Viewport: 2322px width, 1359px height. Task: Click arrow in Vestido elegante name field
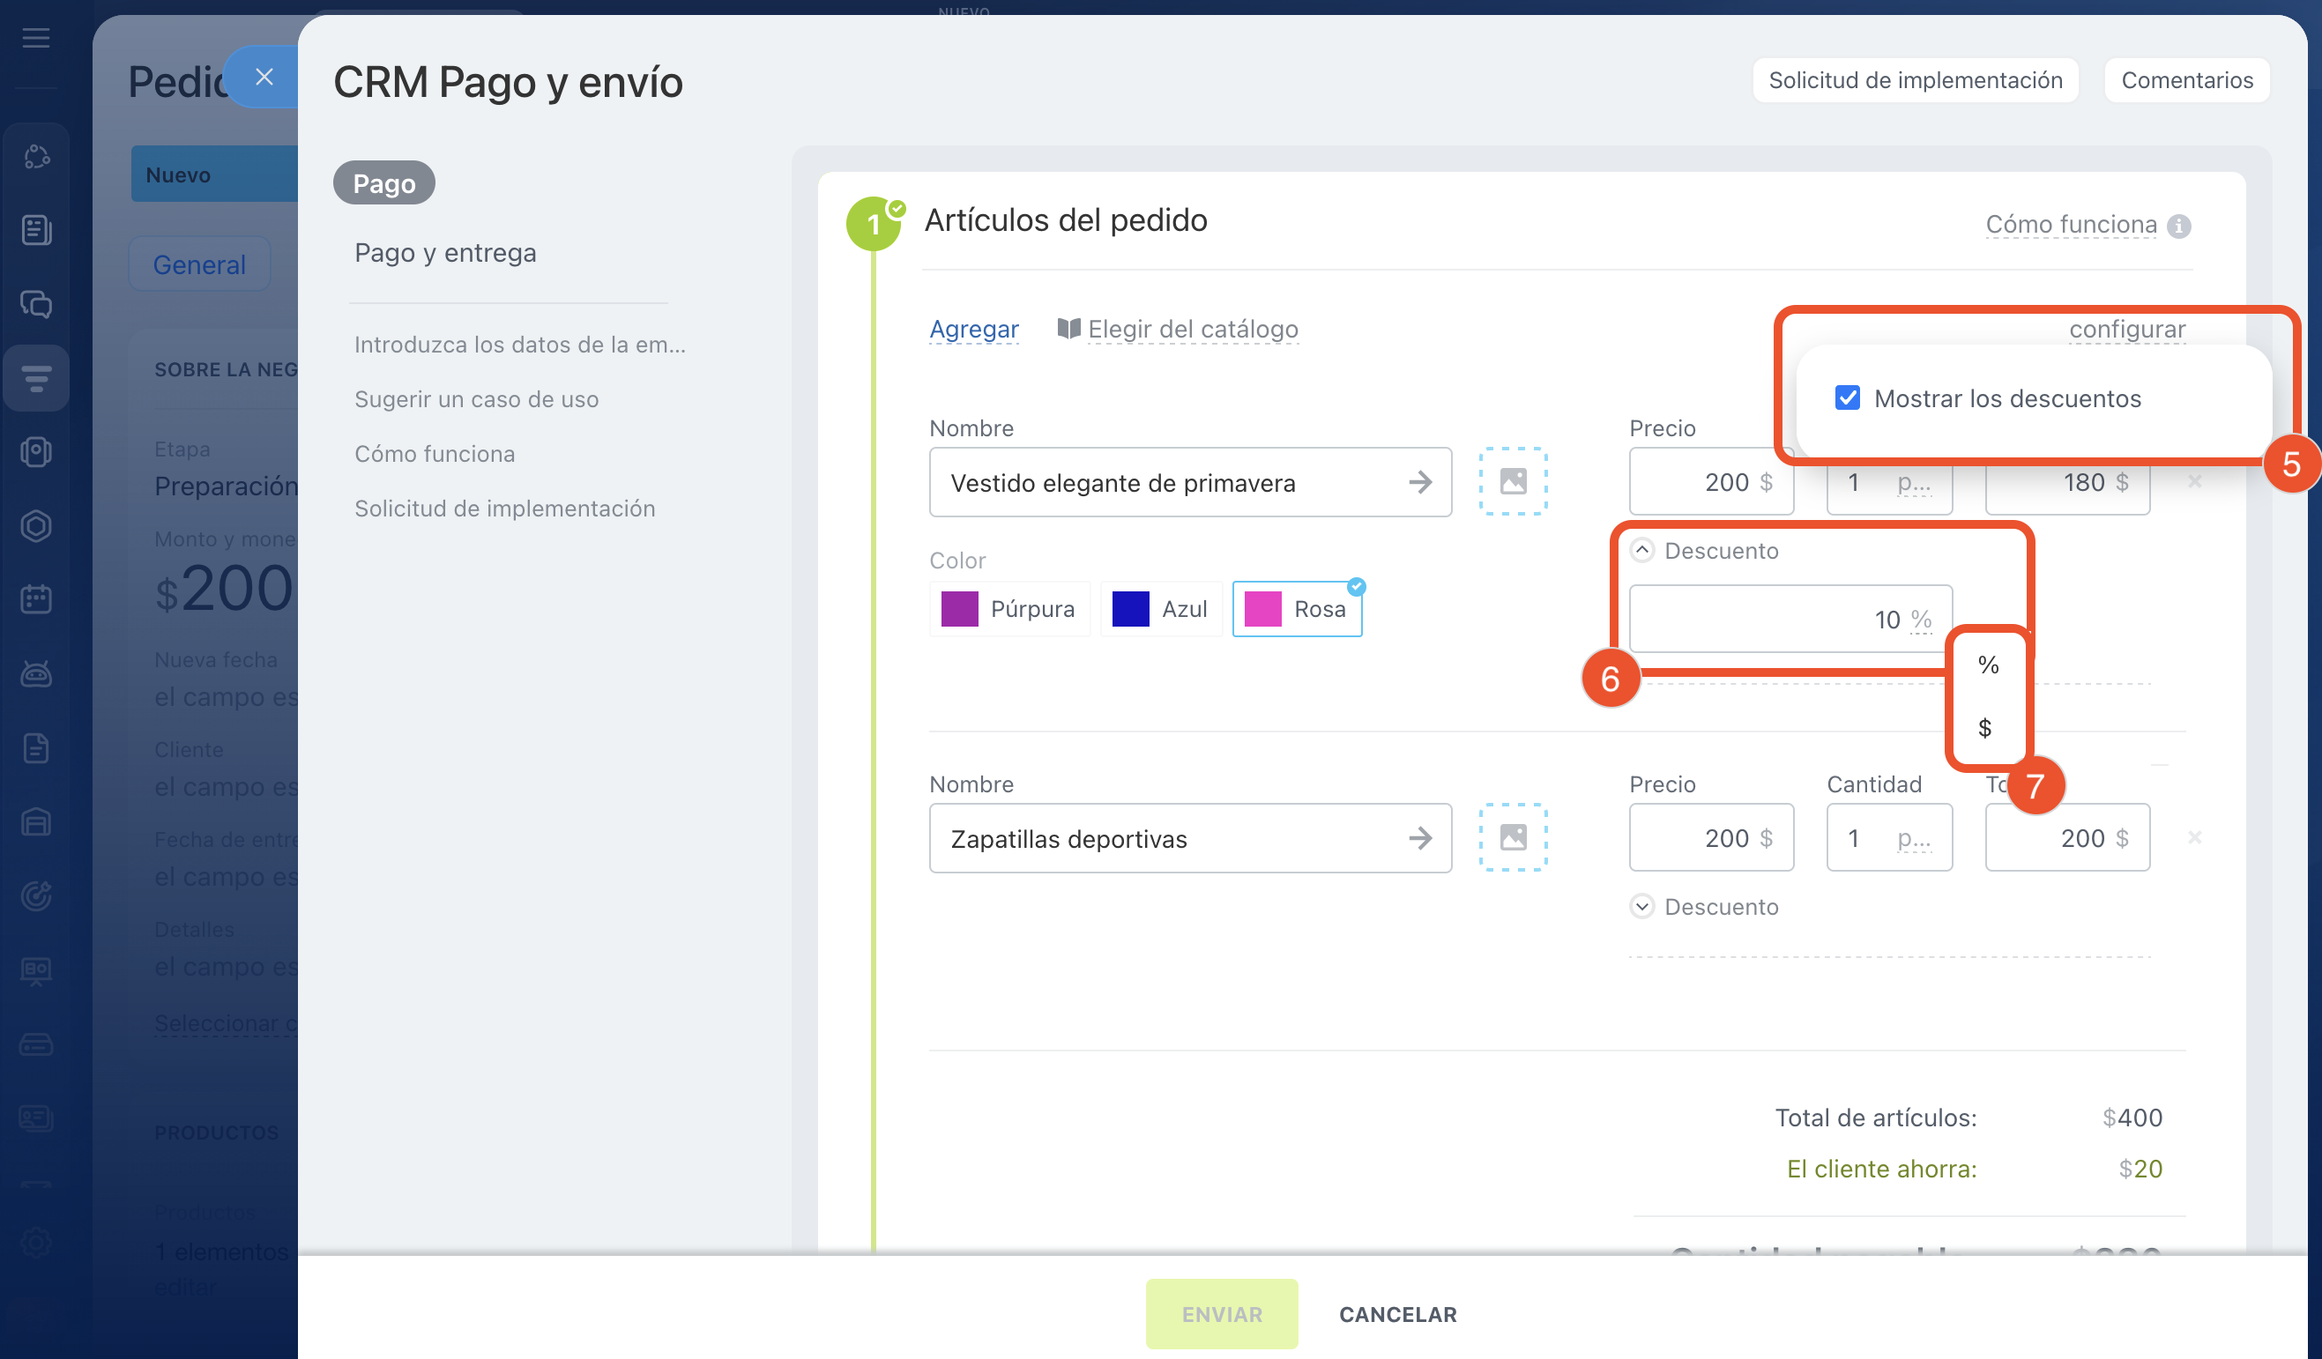[x=1420, y=482]
